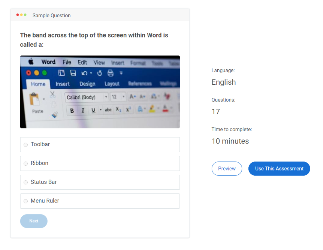Choose the Ribbon answer option
This screenshot has height=250, width=323.
(26, 163)
